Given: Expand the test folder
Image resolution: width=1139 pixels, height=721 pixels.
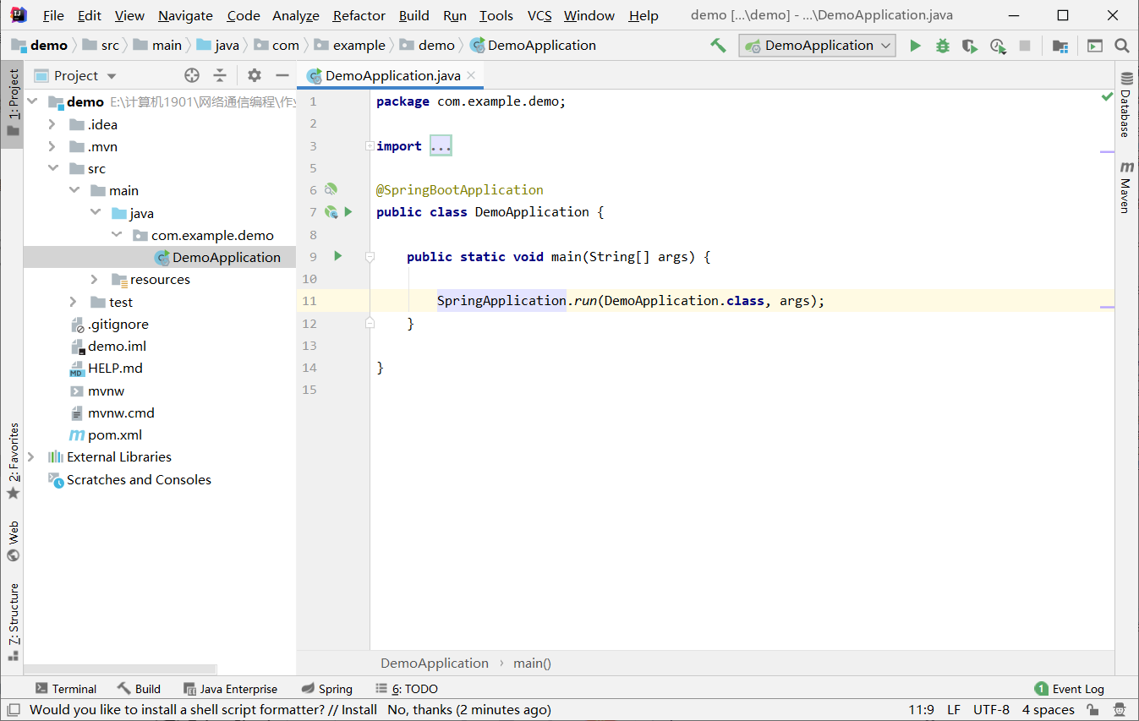Looking at the screenshot, I should tap(74, 302).
